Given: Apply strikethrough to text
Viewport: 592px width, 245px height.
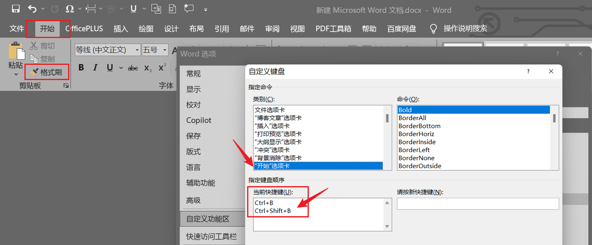Looking at the screenshot, I should click(132, 67).
